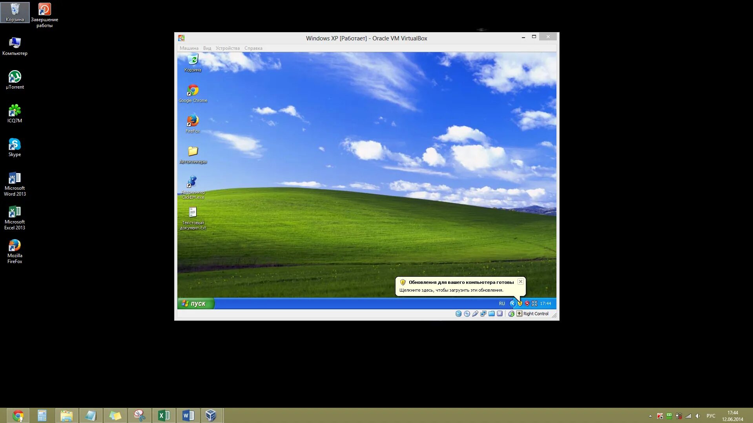This screenshot has height=423, width=753.
Task: Open Notepad from the host taskbar
Action: (x=91, y=416)
